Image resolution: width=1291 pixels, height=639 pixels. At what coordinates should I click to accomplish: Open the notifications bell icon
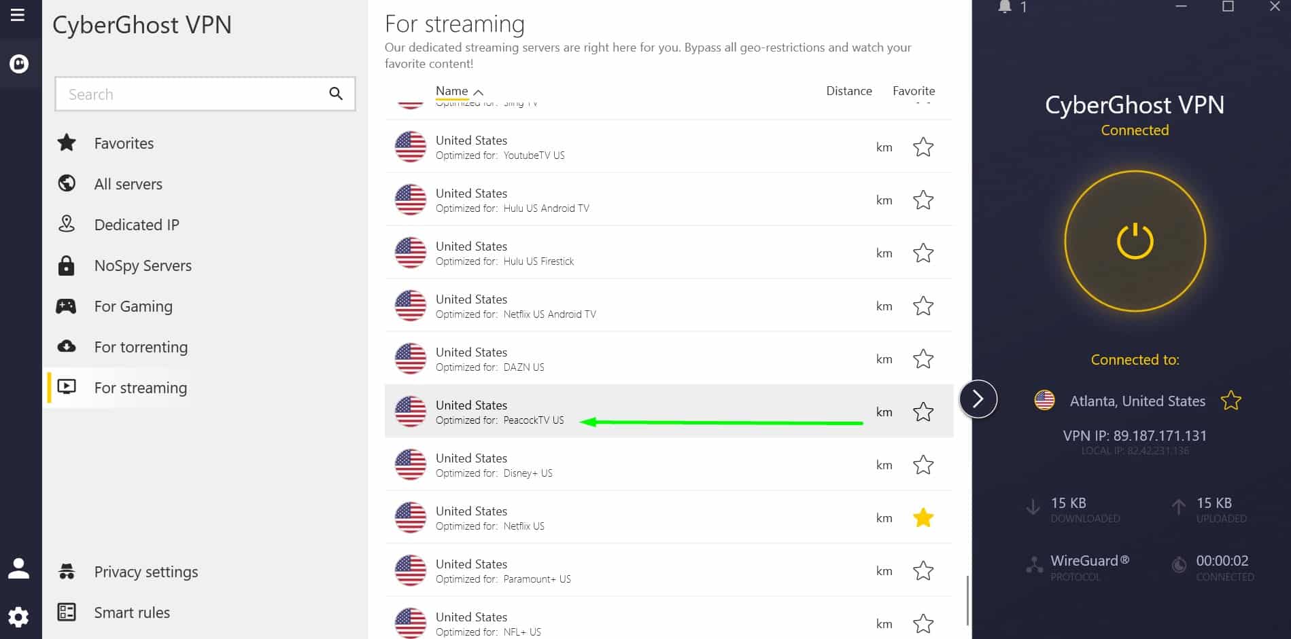[x=1005, y=7]
